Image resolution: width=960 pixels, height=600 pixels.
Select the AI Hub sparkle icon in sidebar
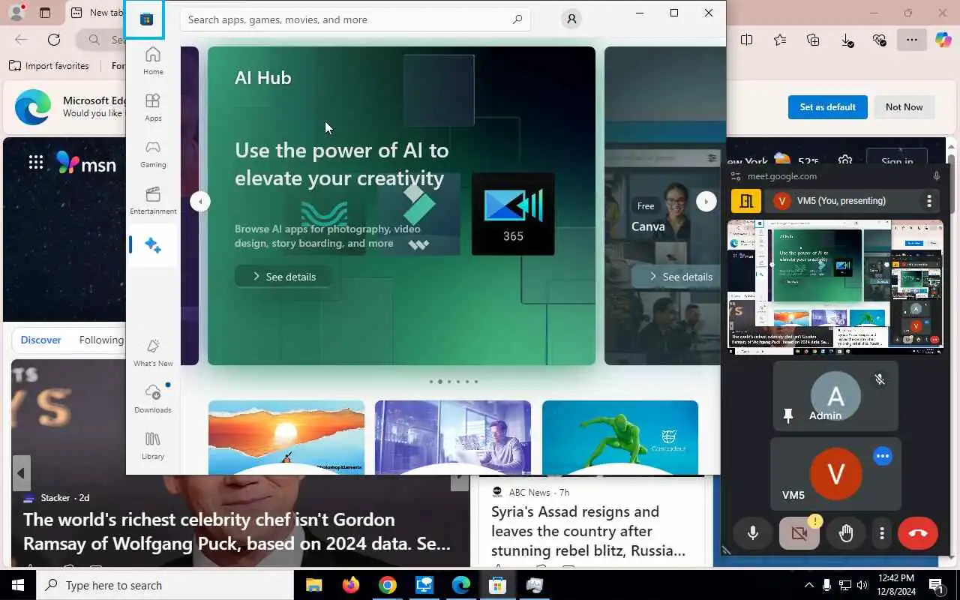153,245
